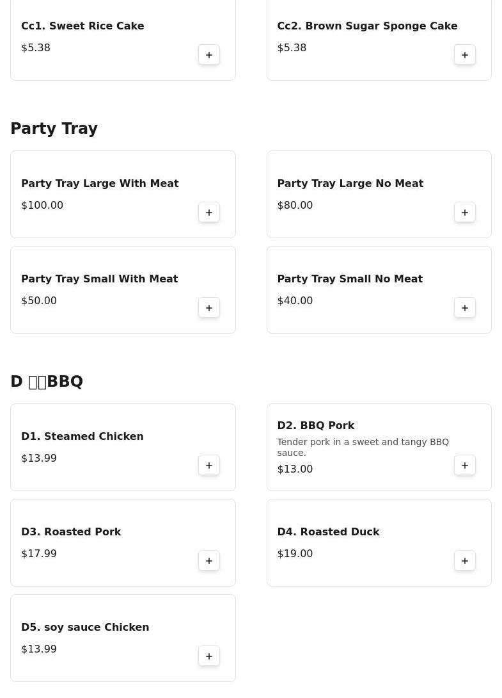The image size is (502, 698).
Task: Add D3. Roasted Pork to cart
Action: point(209,561)
